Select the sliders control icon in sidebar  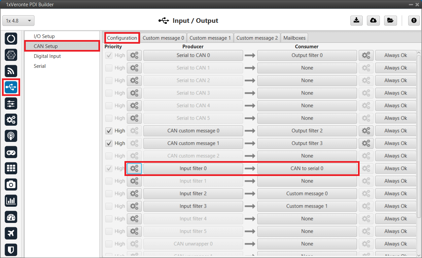coord(11,104)
